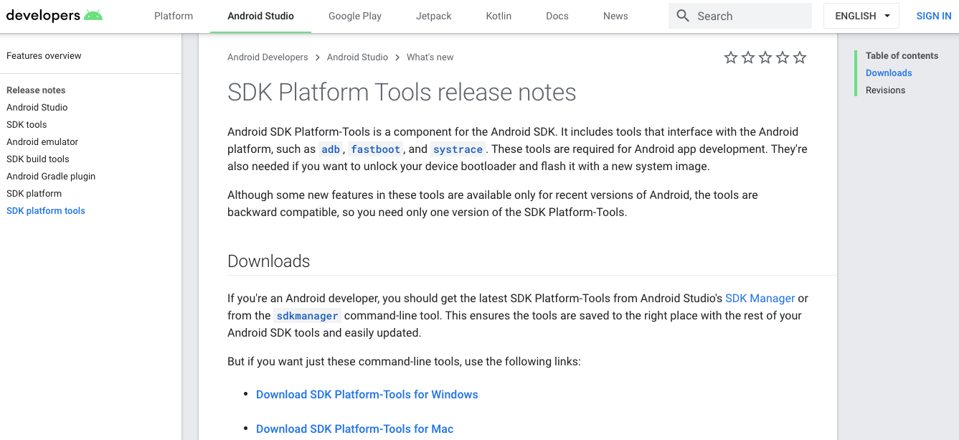Click Revisions in the table of contents
Viewport: 959px width, 440px height.
pyautogui.click(x=885, y=90)
